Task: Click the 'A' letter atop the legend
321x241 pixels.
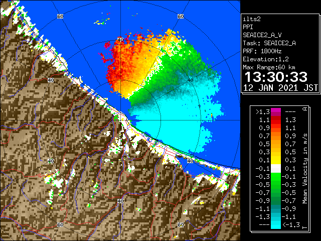Action: pyautogui.click(x=305, y=109)
